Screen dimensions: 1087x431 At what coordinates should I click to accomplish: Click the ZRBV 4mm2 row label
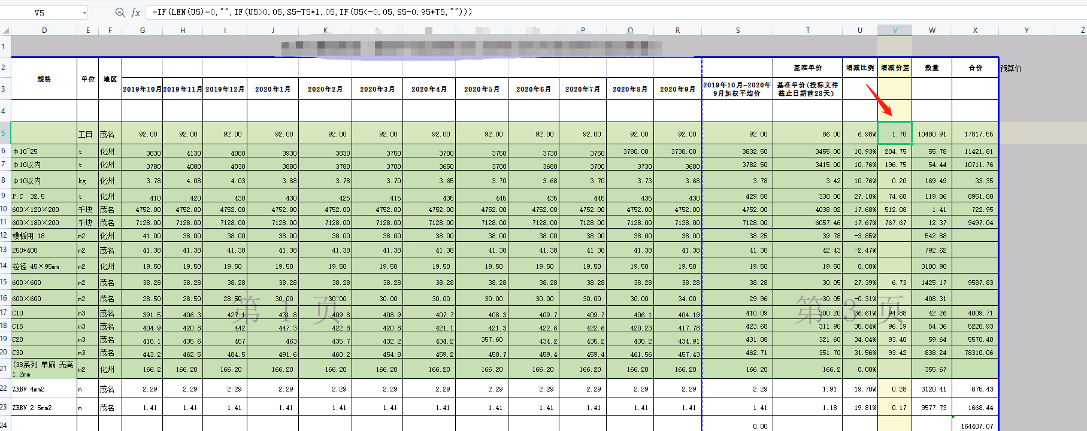(x=44, y=389)
